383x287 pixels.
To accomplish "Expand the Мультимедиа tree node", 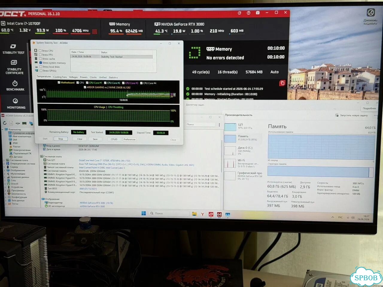I will tap(4, 174).
